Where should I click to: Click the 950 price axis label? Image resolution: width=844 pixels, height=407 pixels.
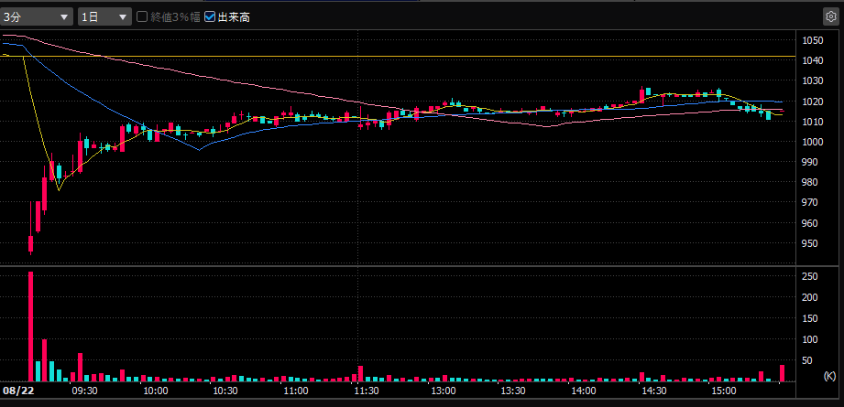click(x=811, y=243)
